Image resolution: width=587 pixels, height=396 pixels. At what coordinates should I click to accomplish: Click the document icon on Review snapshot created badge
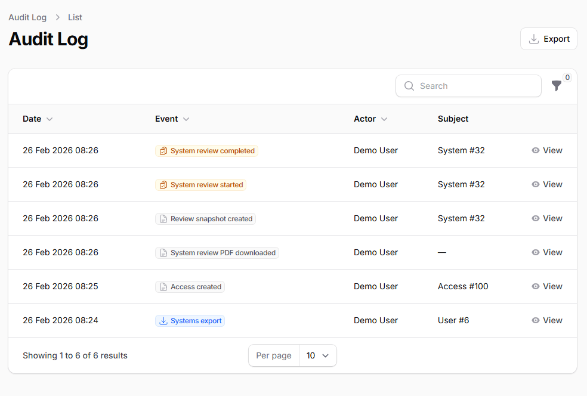pyautogui.click(x=163, y=218)
